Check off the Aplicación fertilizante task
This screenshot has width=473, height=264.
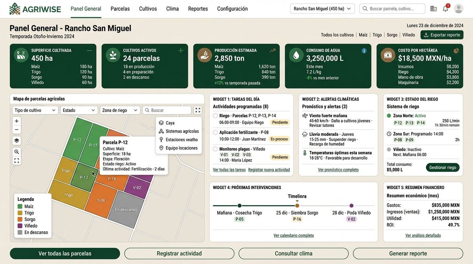tap(215, 133)
